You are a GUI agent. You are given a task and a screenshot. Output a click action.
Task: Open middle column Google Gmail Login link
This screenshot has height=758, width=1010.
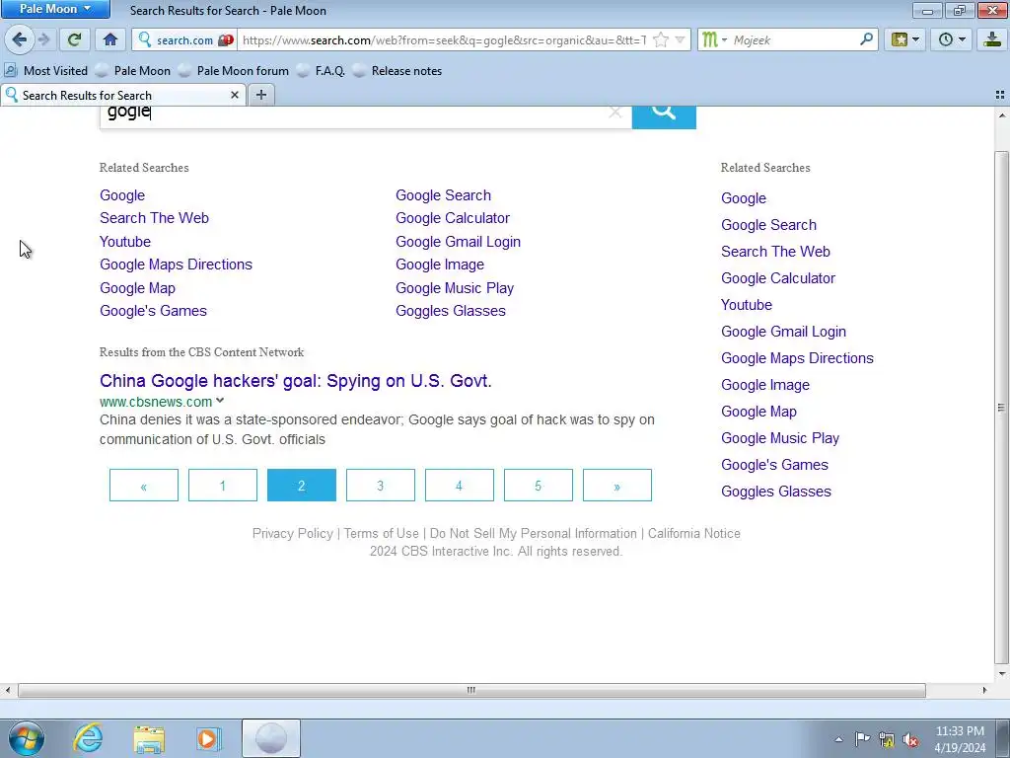pos(458,242)
